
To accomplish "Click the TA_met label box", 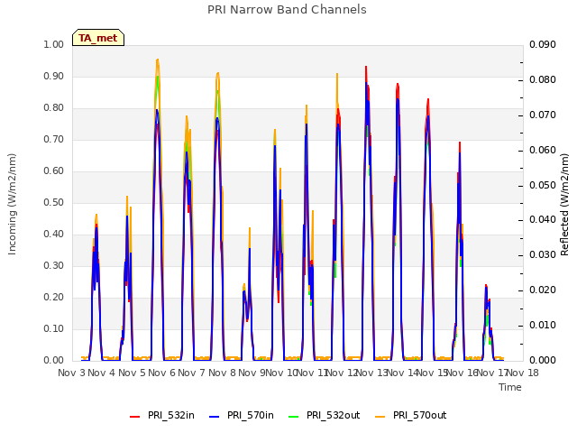I will [98, 38].
